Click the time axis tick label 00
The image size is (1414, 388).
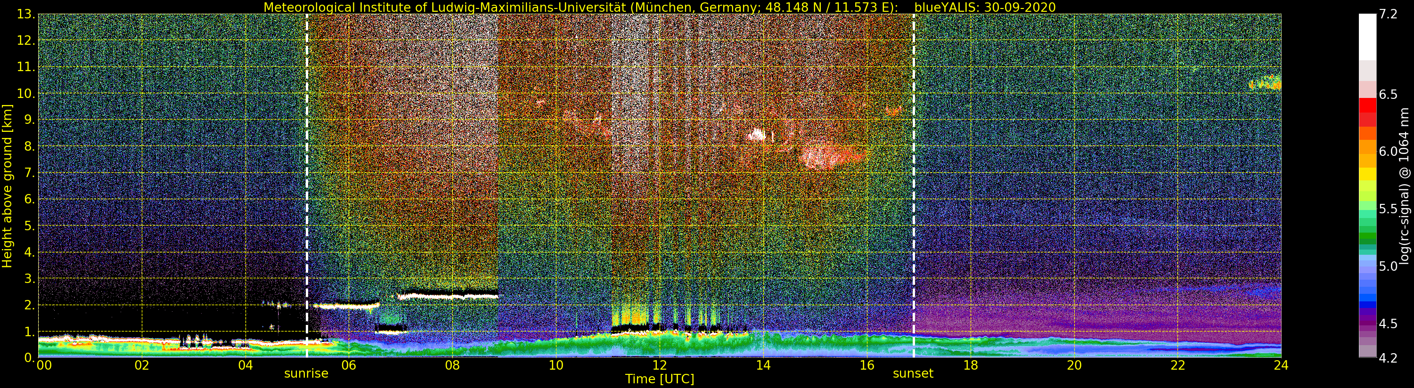(44, 365)
